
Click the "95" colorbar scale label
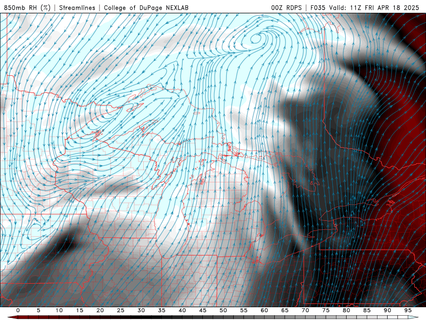(408, 310)
